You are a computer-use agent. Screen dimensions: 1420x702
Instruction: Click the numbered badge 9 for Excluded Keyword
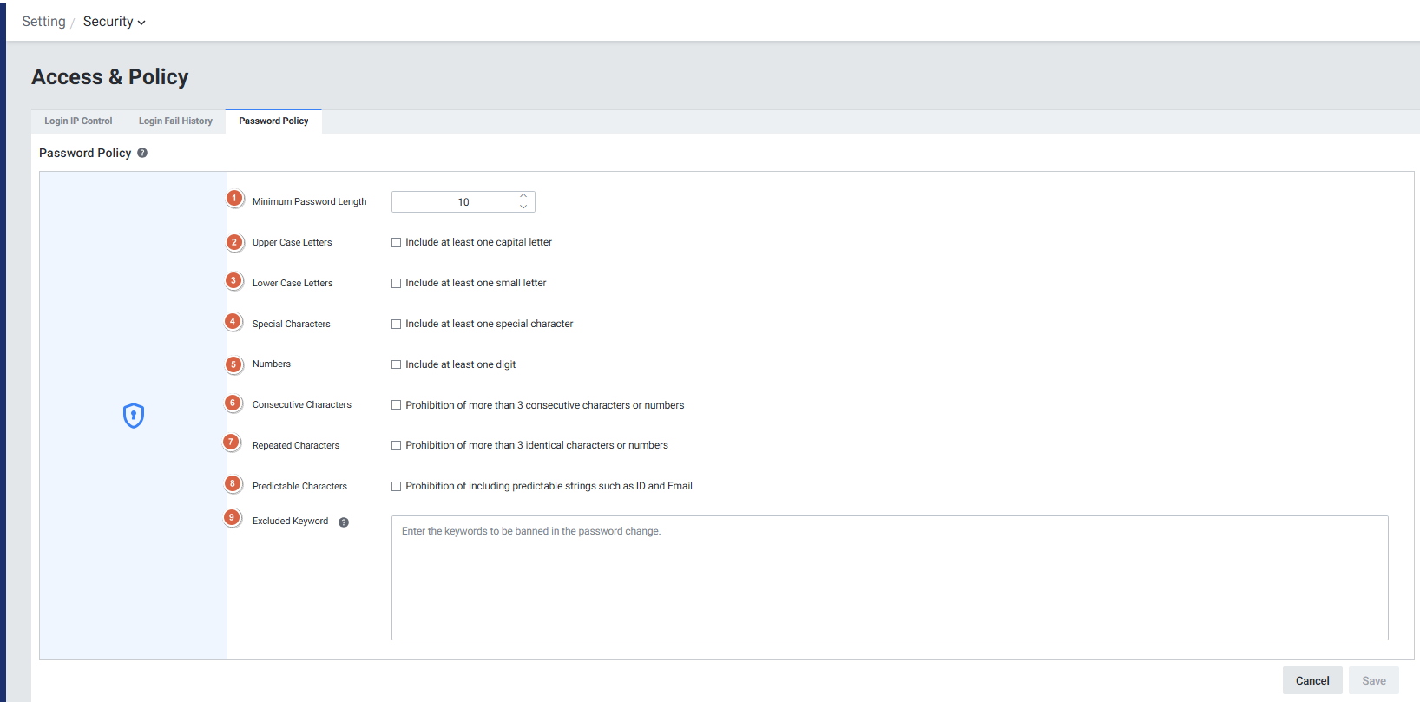(x=232, y=518)
